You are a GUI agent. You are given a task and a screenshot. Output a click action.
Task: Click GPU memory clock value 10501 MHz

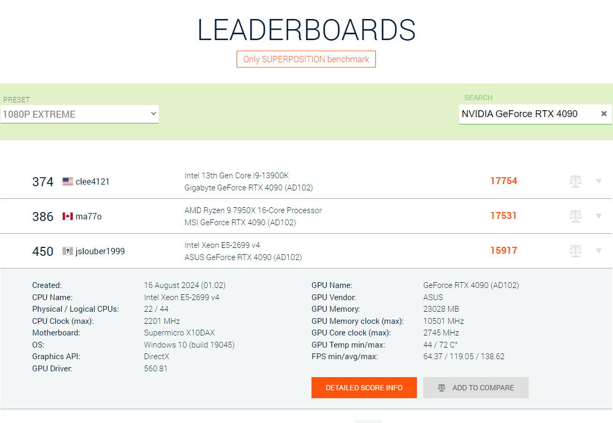pos(444,321)
